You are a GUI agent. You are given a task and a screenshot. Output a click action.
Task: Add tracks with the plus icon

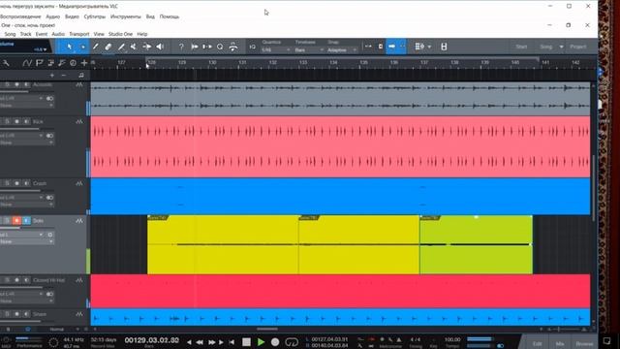click(84, 62)
